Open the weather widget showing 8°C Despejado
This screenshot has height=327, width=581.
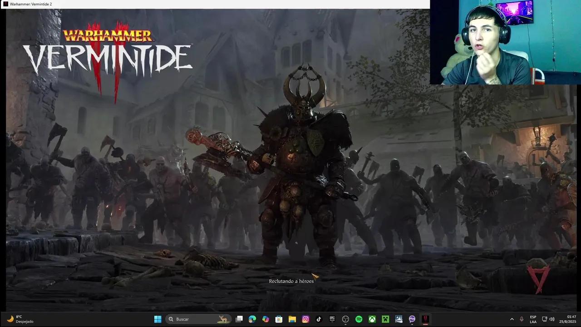pos(20,319)
